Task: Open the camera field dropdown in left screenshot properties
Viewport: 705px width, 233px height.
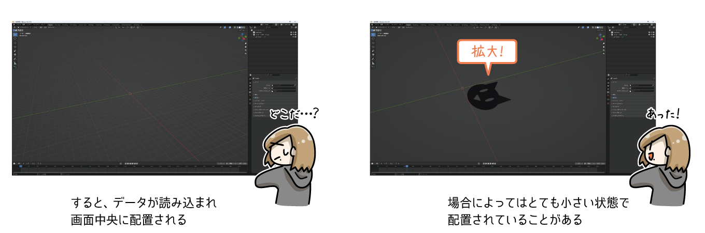Action: tap(283, 85)
